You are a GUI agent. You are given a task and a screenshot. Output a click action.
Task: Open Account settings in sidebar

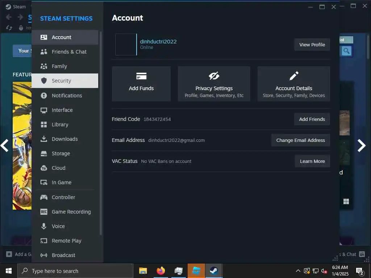pyautogui.click(x=65, y=37)
